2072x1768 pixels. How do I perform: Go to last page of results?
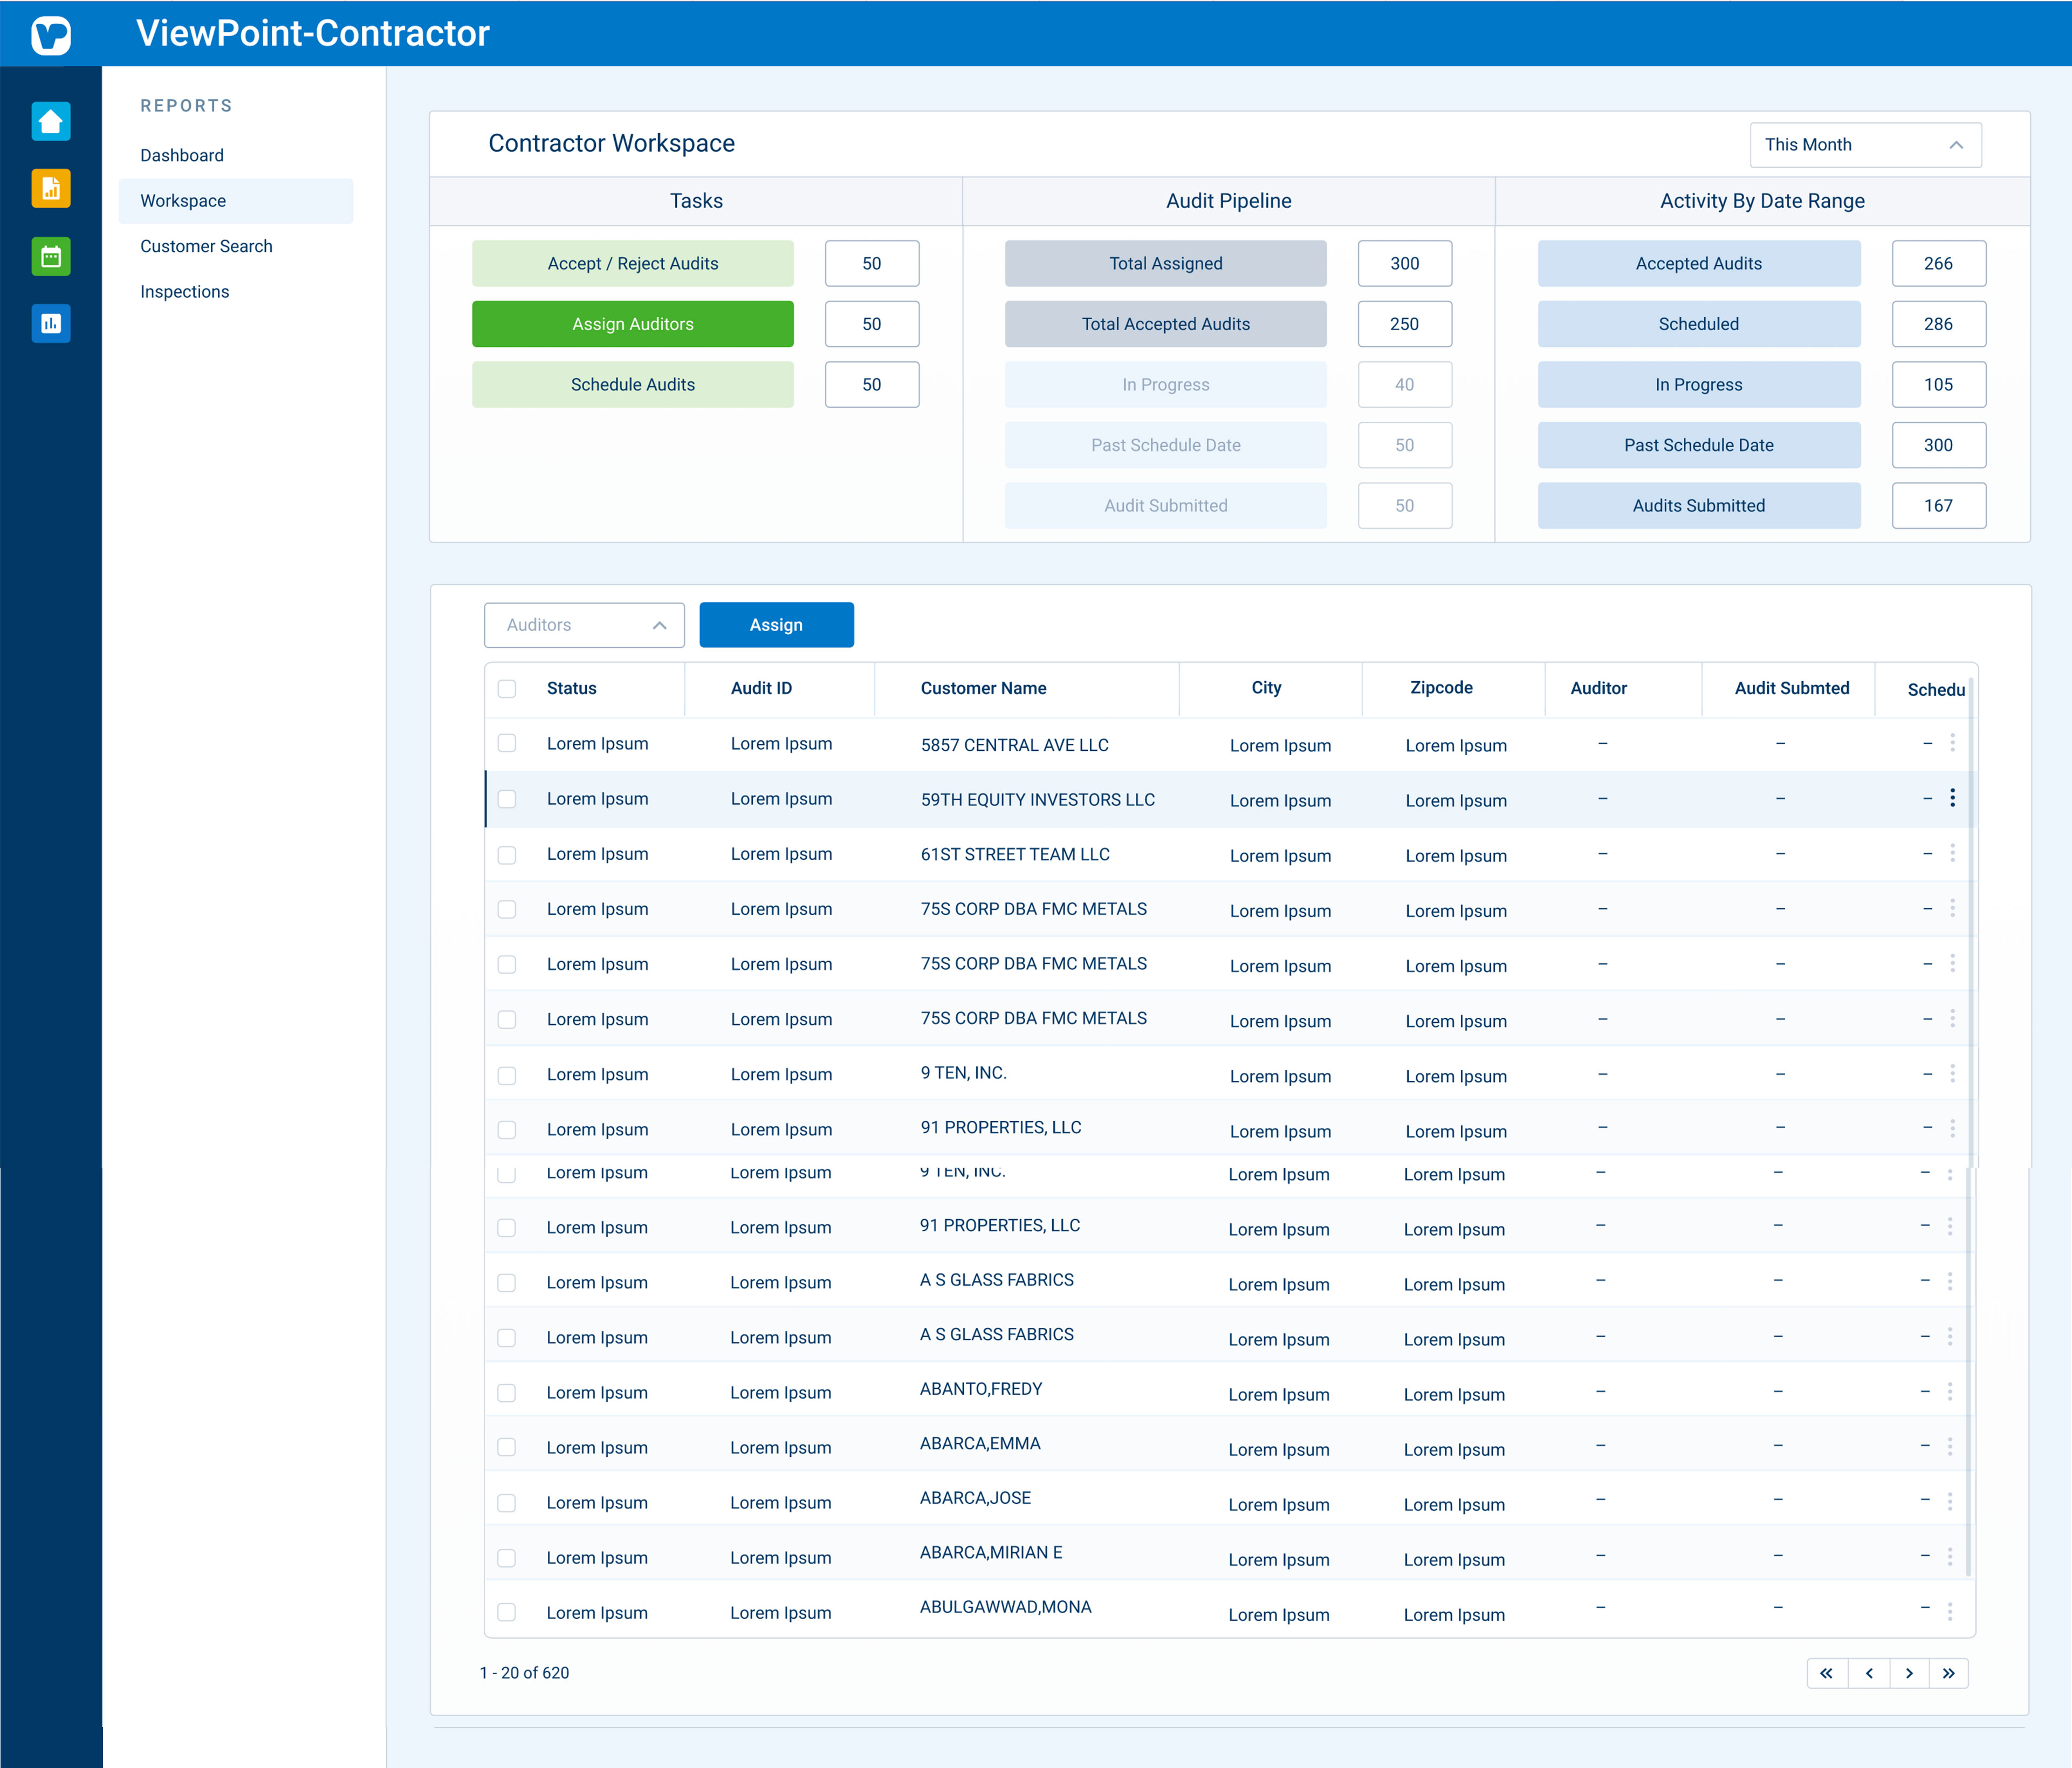coord(1948,1673)
